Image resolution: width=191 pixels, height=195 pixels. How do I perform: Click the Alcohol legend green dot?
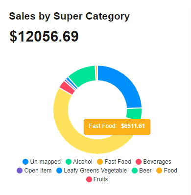pyautogui.click(x=69, y=162)
